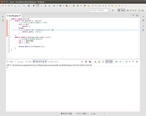Open the Run configurations dropdown arrow

(64, 6)
